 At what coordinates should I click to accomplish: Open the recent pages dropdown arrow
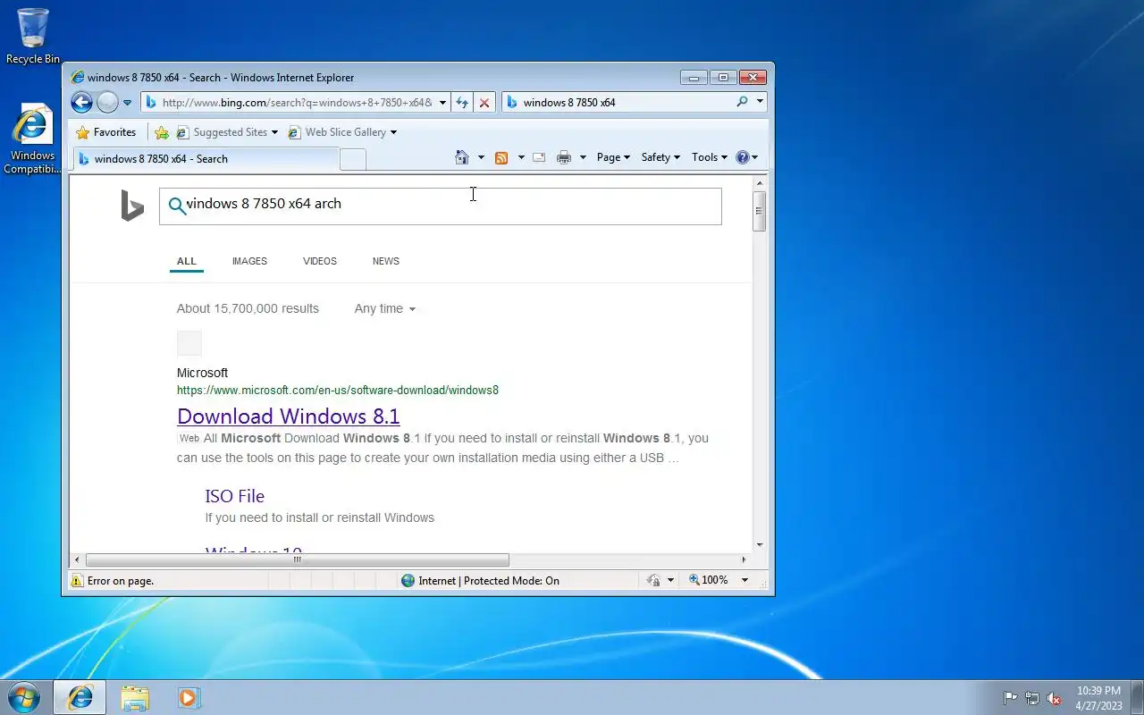pos(127,103)
